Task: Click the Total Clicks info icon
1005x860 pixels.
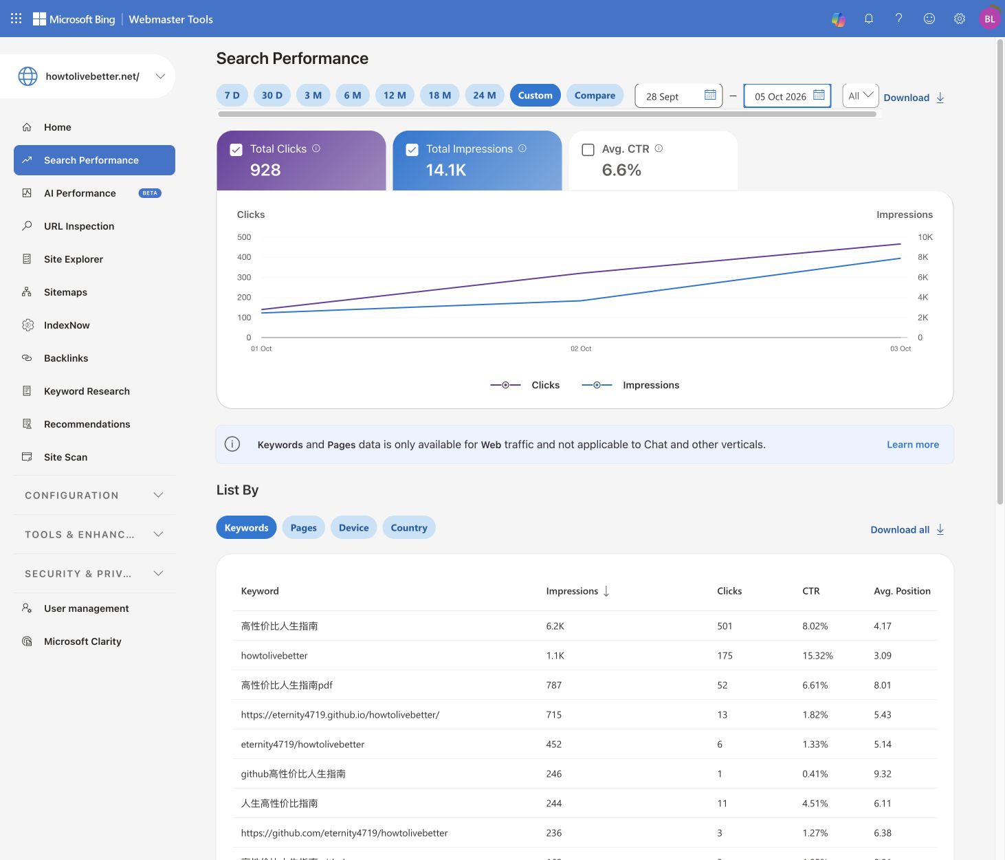Action: [316, 148]
